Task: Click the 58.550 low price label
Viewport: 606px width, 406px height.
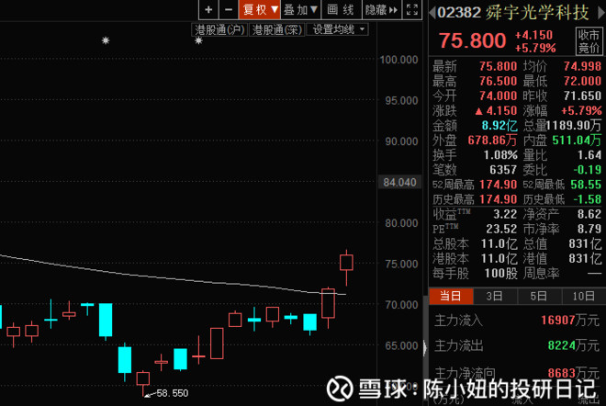Action: tap(173, 393)
